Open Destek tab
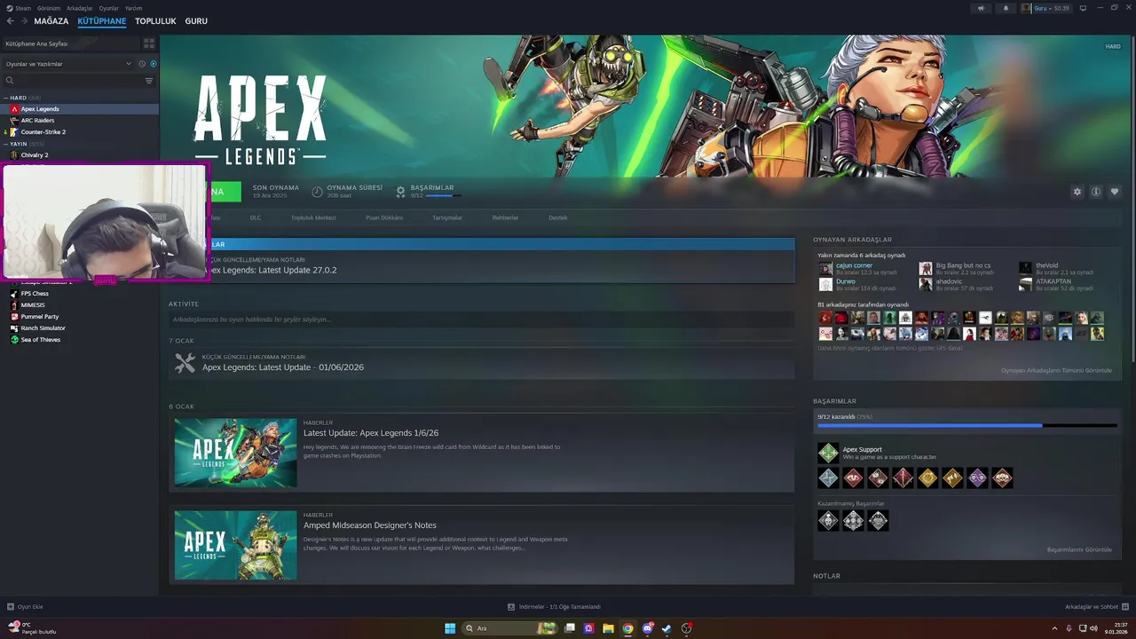 (x=557, y=217)
